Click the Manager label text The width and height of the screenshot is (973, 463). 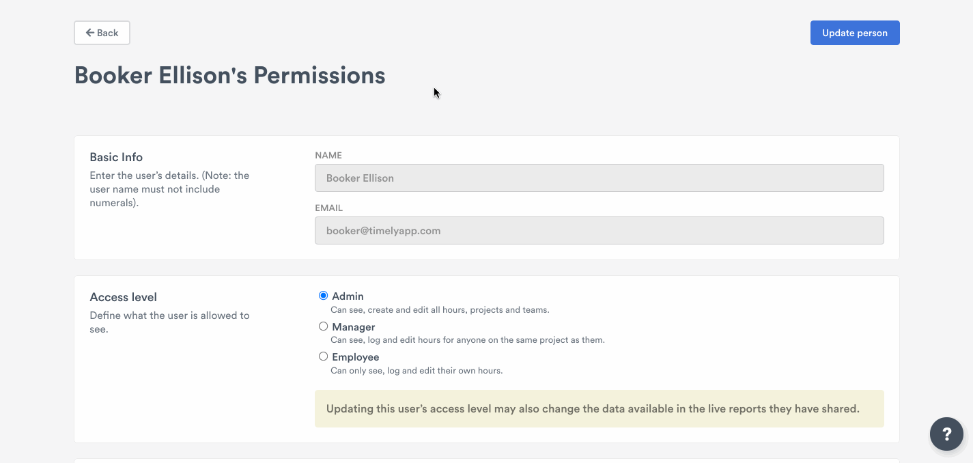point(353,326)
